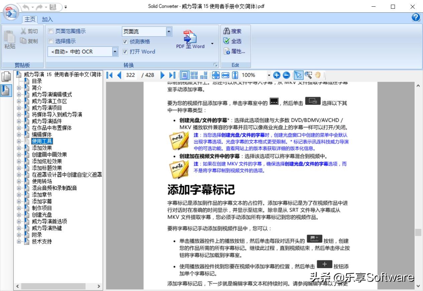Click the 粘贴 paste icon
Viewport: 423px width, 291px height.
[10, 40]
